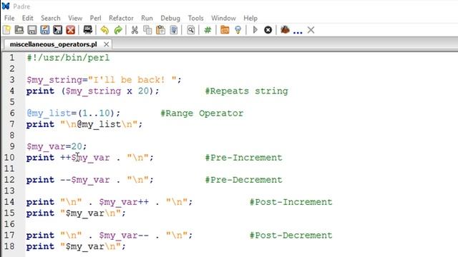Select the miscellaneous_operators.pl tab
Screen dimensions: 458x257
coord(53,44)
